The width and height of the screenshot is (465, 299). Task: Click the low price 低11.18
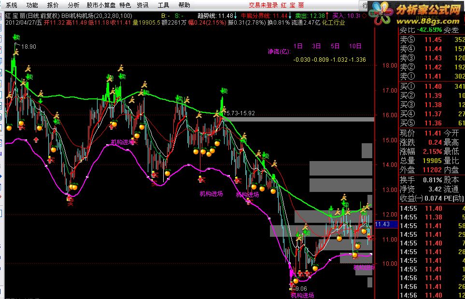coord(99,23)
